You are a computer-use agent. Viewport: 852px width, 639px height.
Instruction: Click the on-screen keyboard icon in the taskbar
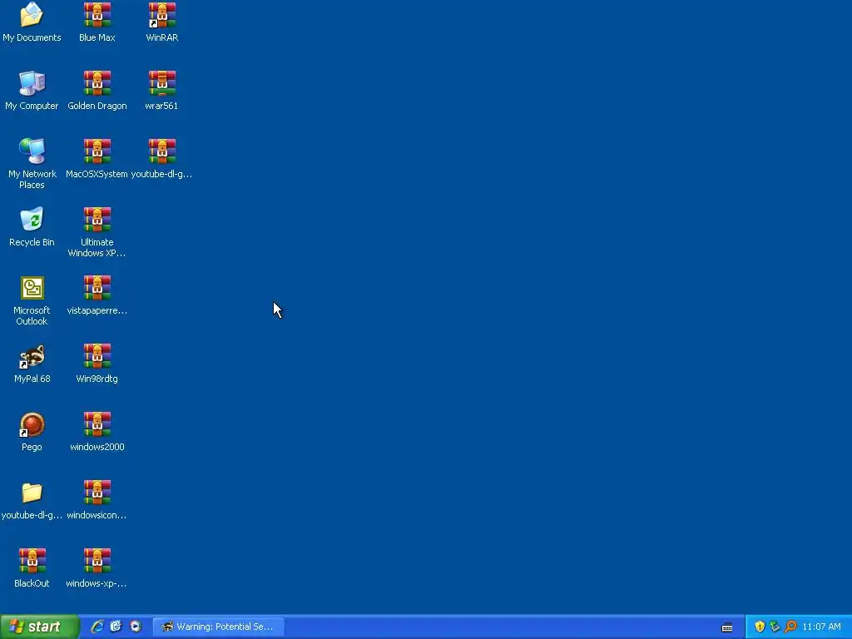[727, 627]
